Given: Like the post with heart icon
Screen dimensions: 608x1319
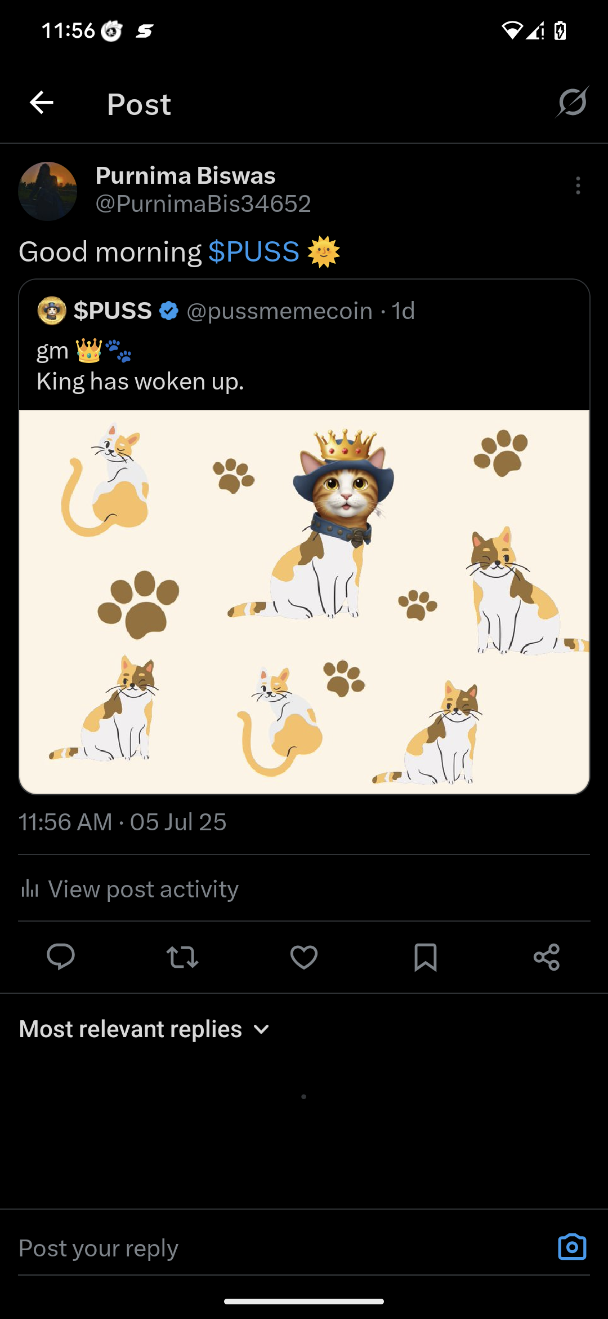Looking at the screenshot, I should (304, 957).
